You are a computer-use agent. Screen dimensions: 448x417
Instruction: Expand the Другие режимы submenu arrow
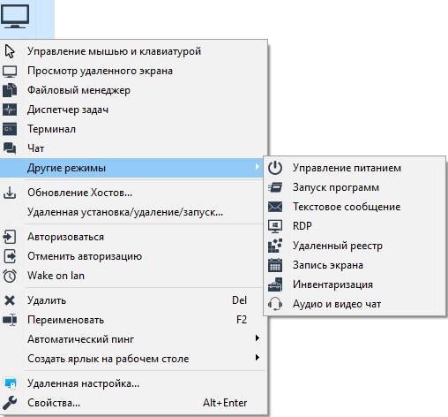tap(258, 167)
